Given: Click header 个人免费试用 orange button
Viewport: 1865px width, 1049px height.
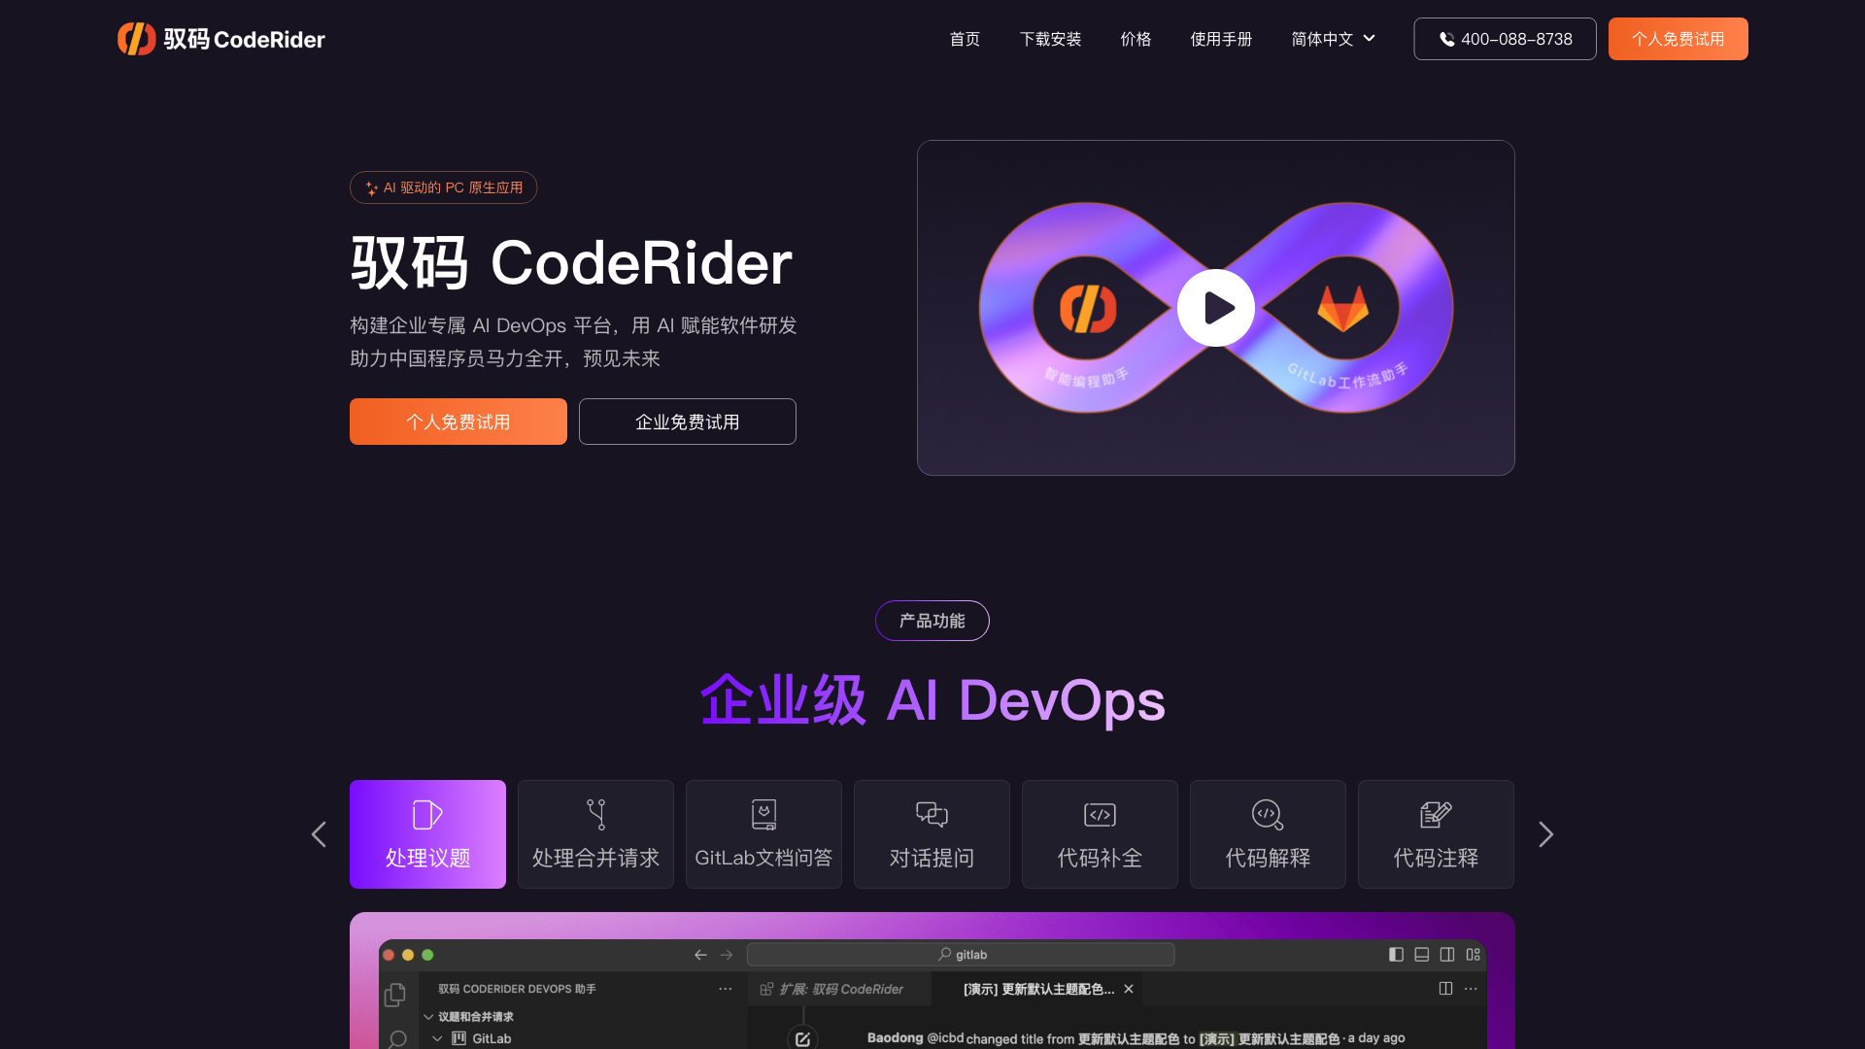Looking at the screenshot, I should 1678,39.
